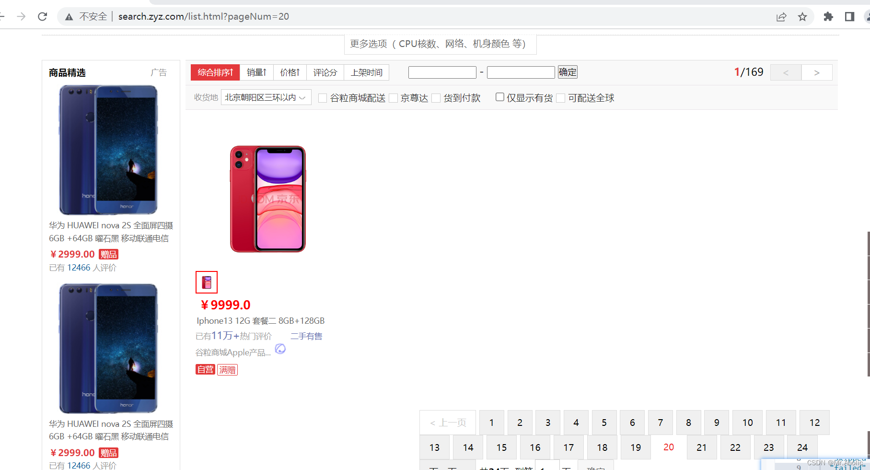Image resolution: width=870 pixels, height=470 pixels.
Task: Go to page 12 in pagination
Action: point(815,423)
